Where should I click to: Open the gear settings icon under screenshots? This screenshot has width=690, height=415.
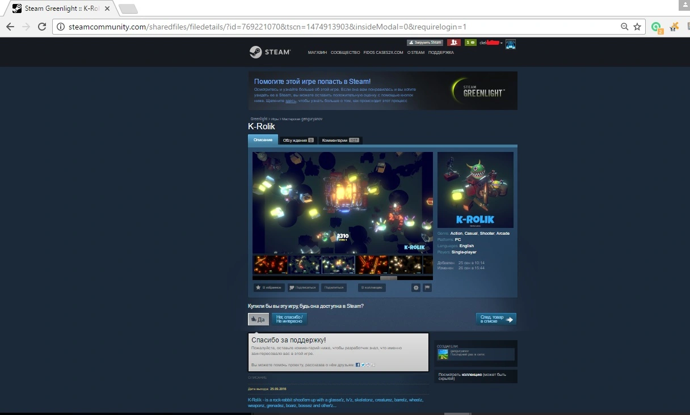[x=416, y=288]
